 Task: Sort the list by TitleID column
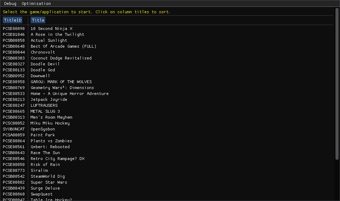13,20
